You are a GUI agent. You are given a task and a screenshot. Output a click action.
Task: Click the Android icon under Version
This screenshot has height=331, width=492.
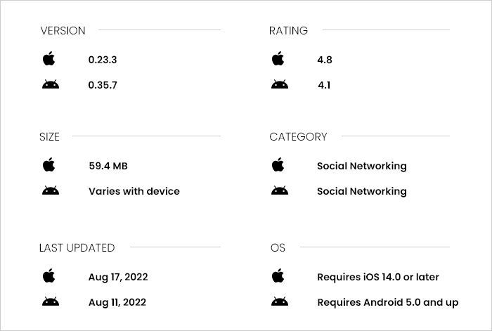(51, 84)
